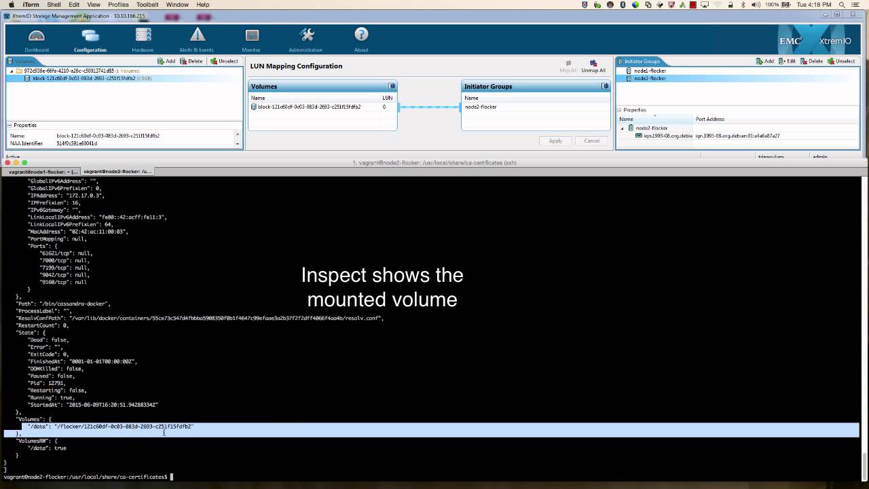Select node2-flocker in mapping Initiator Groups table
Screen dimensions: 869x489
[535, 107]
